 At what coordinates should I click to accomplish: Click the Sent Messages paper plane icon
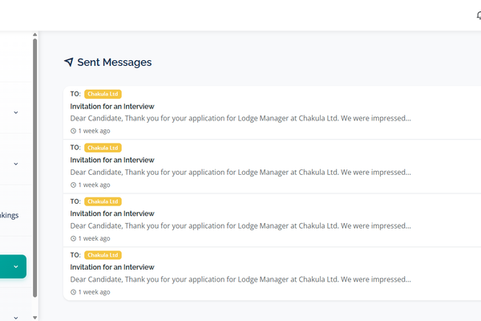tap(69, 63)
